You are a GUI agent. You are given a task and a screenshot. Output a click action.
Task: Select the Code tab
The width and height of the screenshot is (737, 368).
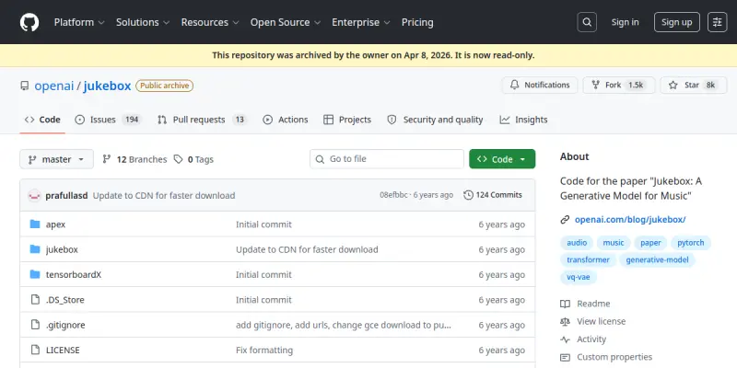pos(42,120)
